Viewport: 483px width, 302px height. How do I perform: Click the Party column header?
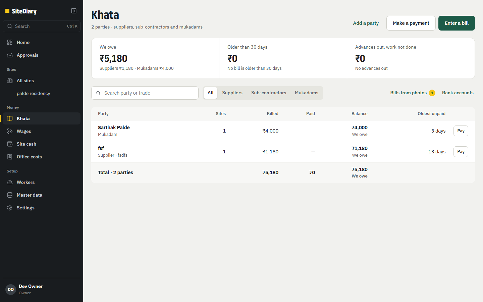click(x=103, y=114)
